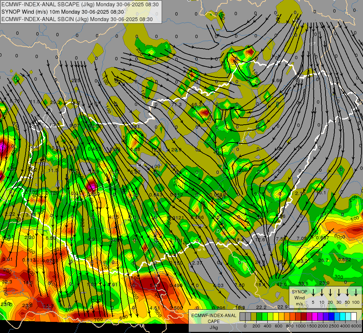Click the 5 m/s wind arrow in legend
This screenshot has height=333, width=363.
[x=313, y=292]
